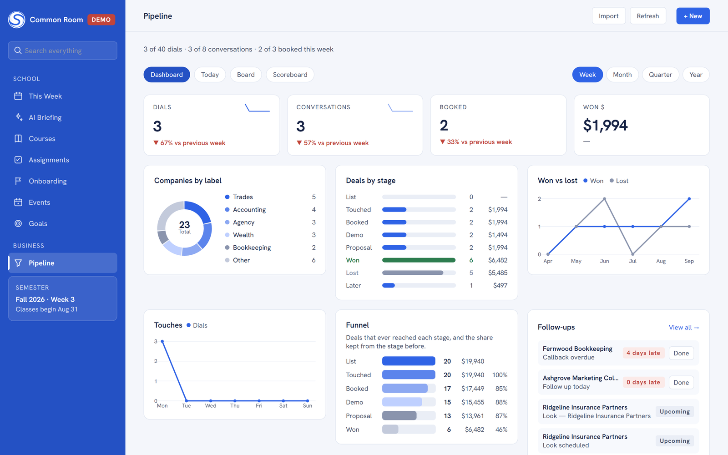Open the Goals section

click(x=63, y=223)
